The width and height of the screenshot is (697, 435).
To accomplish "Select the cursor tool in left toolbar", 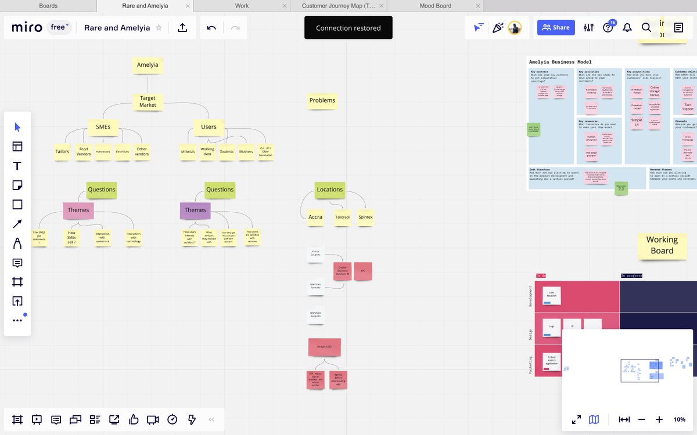I will coord(17,127).
